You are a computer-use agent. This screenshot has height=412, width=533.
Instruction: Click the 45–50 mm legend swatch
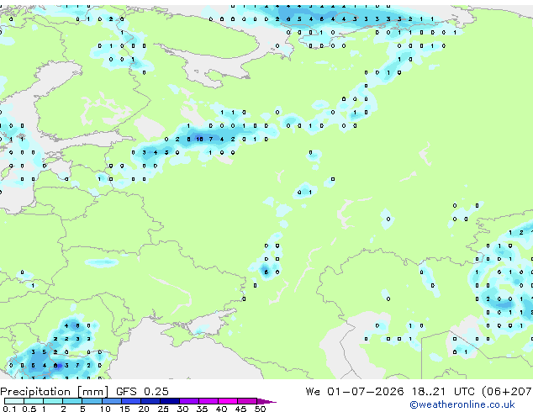247,401
